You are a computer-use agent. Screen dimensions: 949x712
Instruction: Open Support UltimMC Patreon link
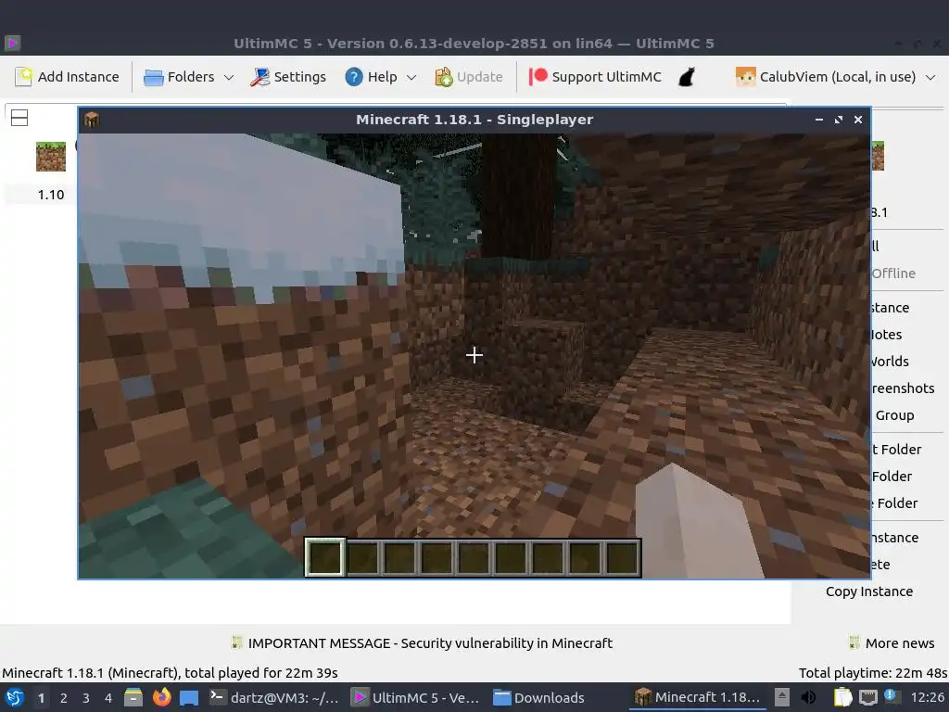pos(596,77)
